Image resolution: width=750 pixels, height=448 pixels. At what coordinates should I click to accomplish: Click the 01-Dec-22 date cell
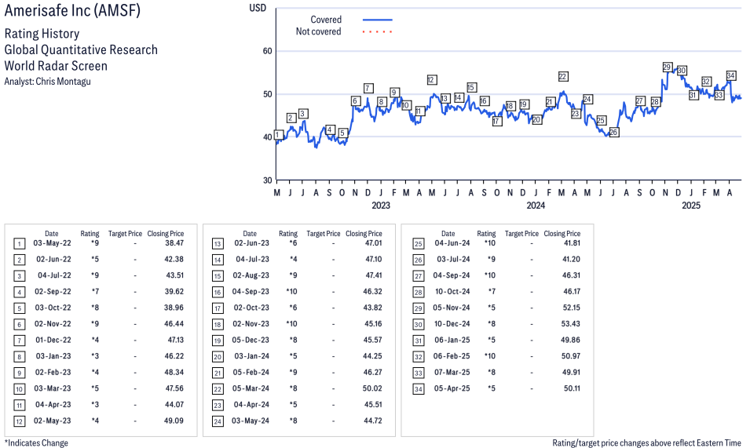click(53, 340)
